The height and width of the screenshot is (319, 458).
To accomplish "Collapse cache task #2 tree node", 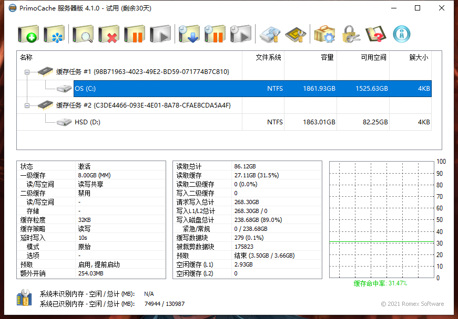I will [27, 105].
